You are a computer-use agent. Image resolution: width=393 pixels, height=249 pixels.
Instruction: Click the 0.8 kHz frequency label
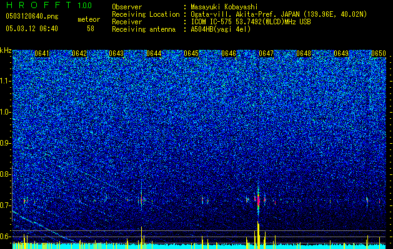pos(5,174)
